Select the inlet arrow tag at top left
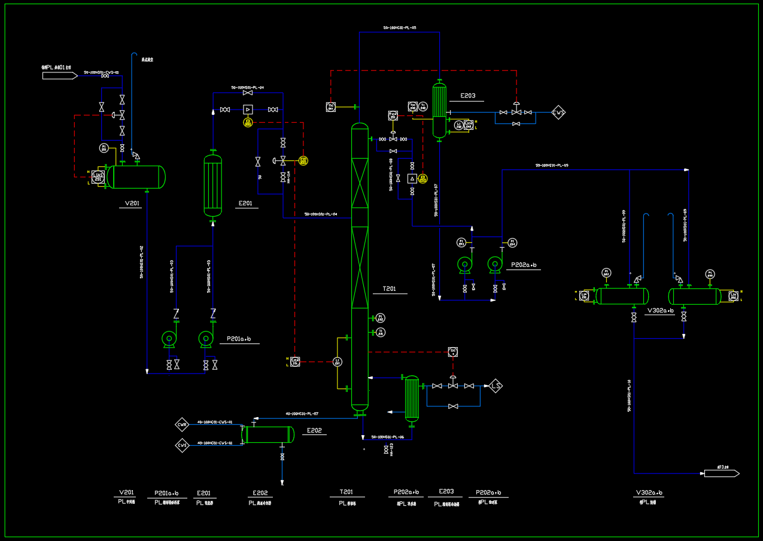The height and width of the screenshot is (541, 763). point(60,75)
